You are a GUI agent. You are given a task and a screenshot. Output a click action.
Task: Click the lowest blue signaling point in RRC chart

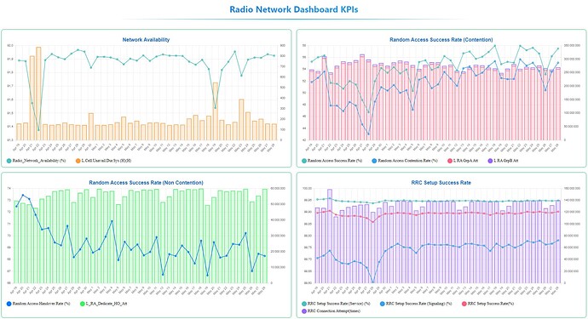point(372,282)
